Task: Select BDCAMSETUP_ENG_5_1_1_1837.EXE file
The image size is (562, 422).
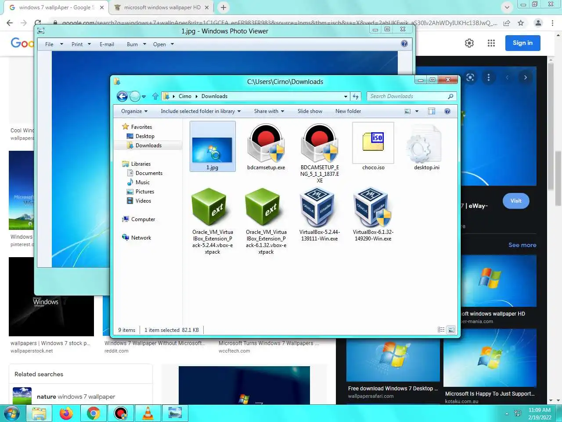Action: point(320,153)
